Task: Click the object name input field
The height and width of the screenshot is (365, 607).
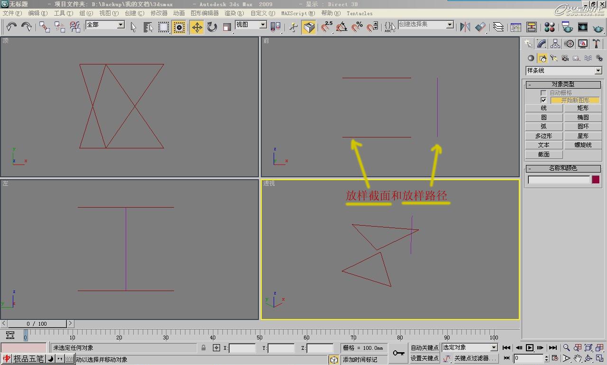Action: (559, 180)
